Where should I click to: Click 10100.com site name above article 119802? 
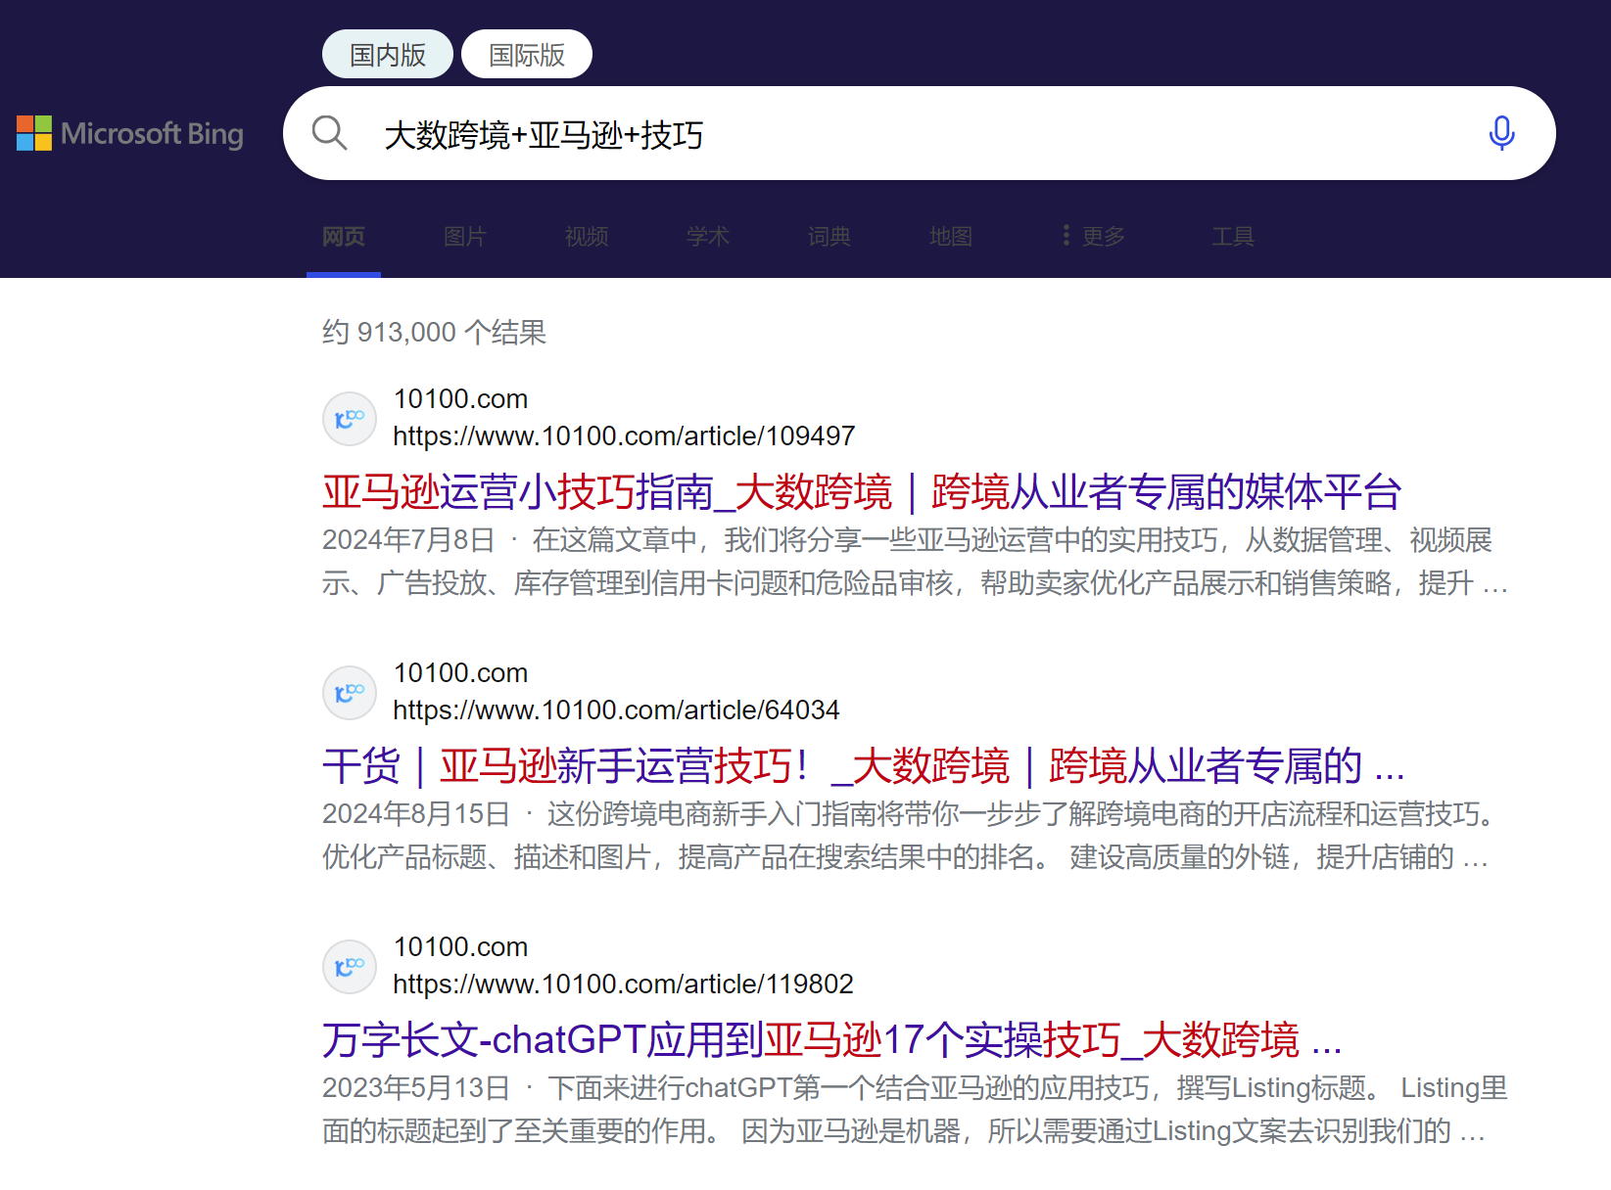click(x=460, y=946)
